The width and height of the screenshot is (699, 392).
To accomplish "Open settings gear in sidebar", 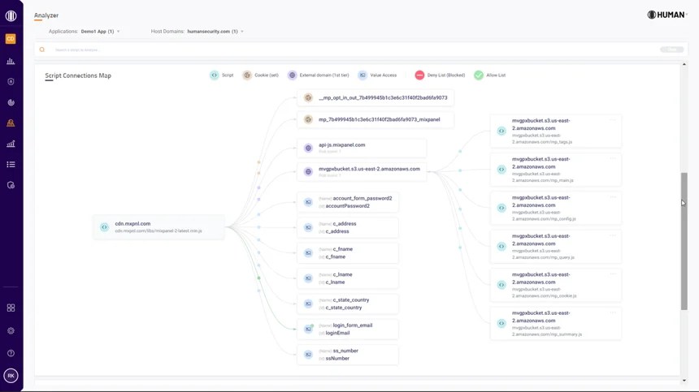I will (x=11, y=331).
